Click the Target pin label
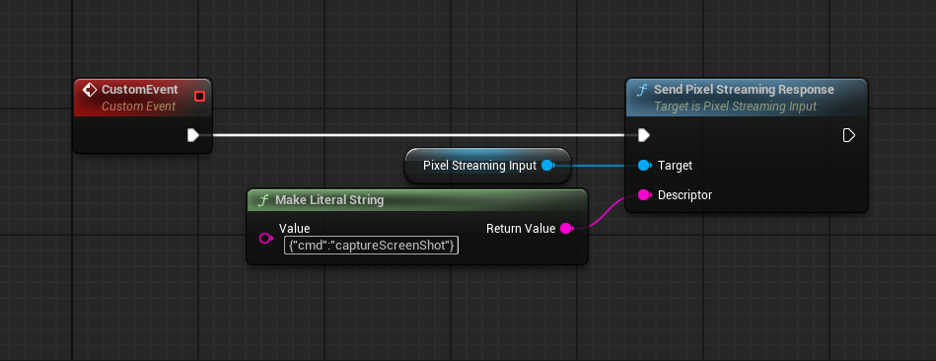Screen dimensions: 936x361 (676, 166)
